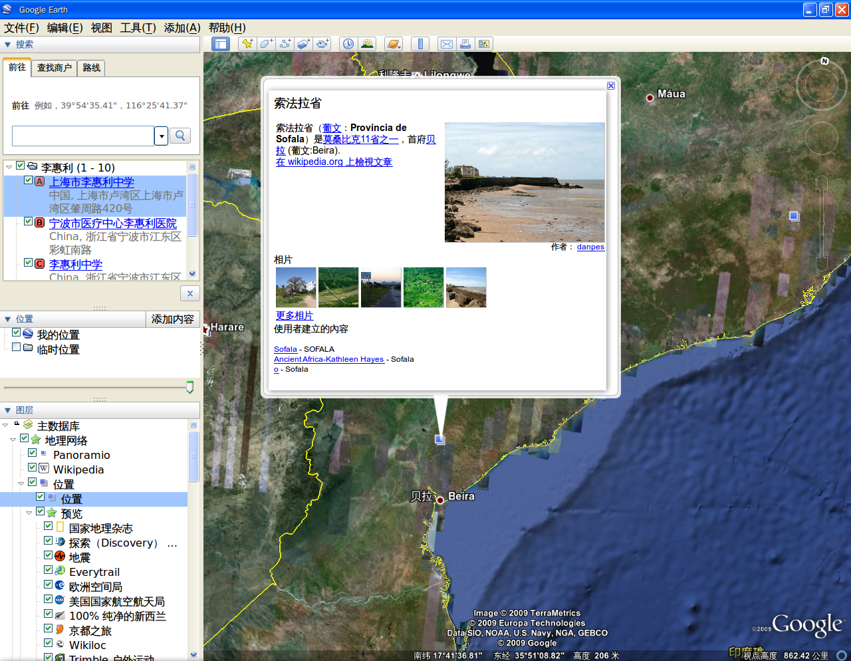The height and width of the screenshot is (661, 851).
Task: Collapse the 主数据库 tree node
Action: [x=5, y=425]
